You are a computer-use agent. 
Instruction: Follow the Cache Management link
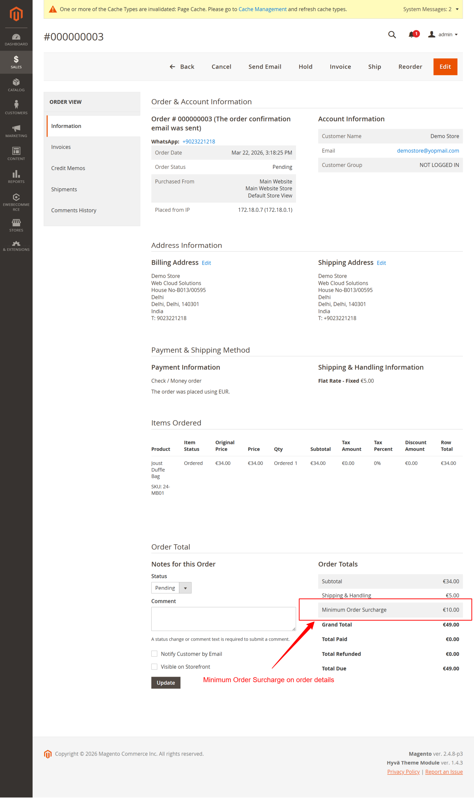pyautogui.click(x=262, y=9)
